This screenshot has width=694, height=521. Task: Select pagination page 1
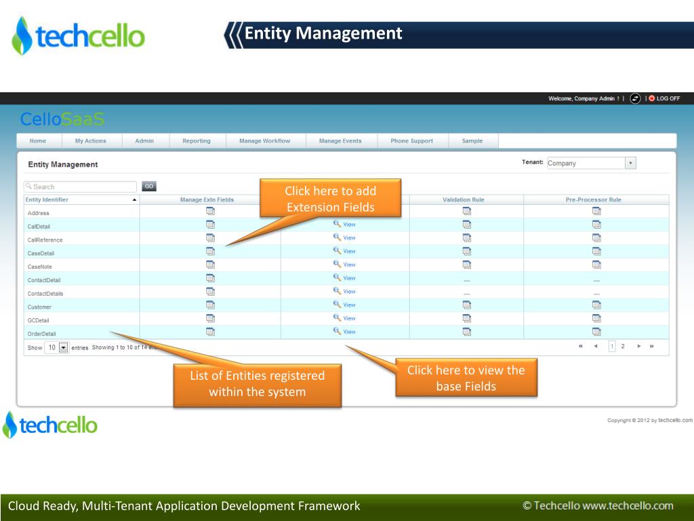[x=612, y=347]
